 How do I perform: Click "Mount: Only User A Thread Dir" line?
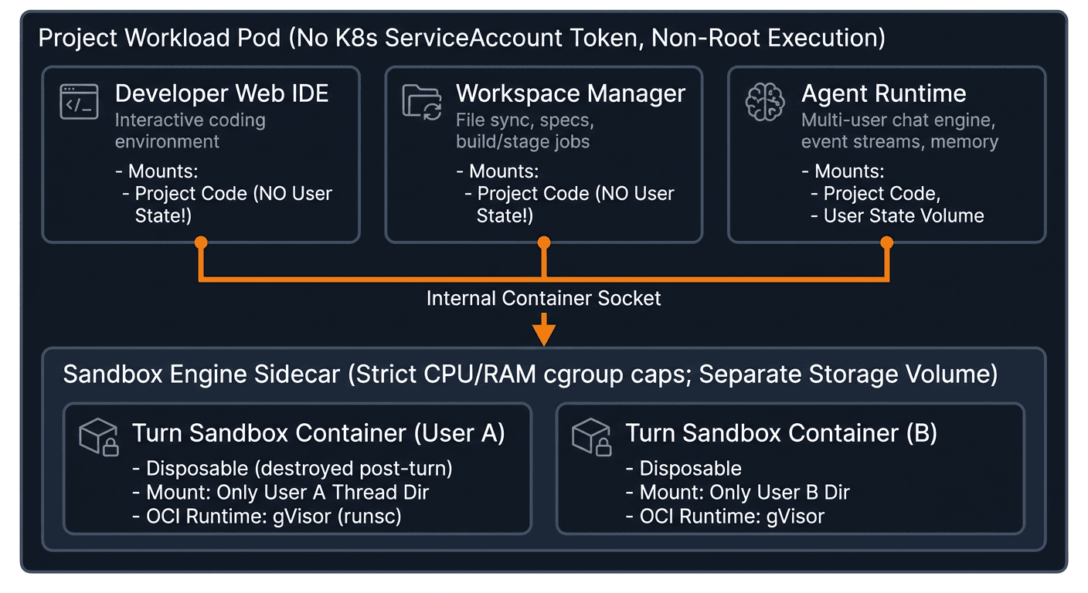click(x=287, y=492)
